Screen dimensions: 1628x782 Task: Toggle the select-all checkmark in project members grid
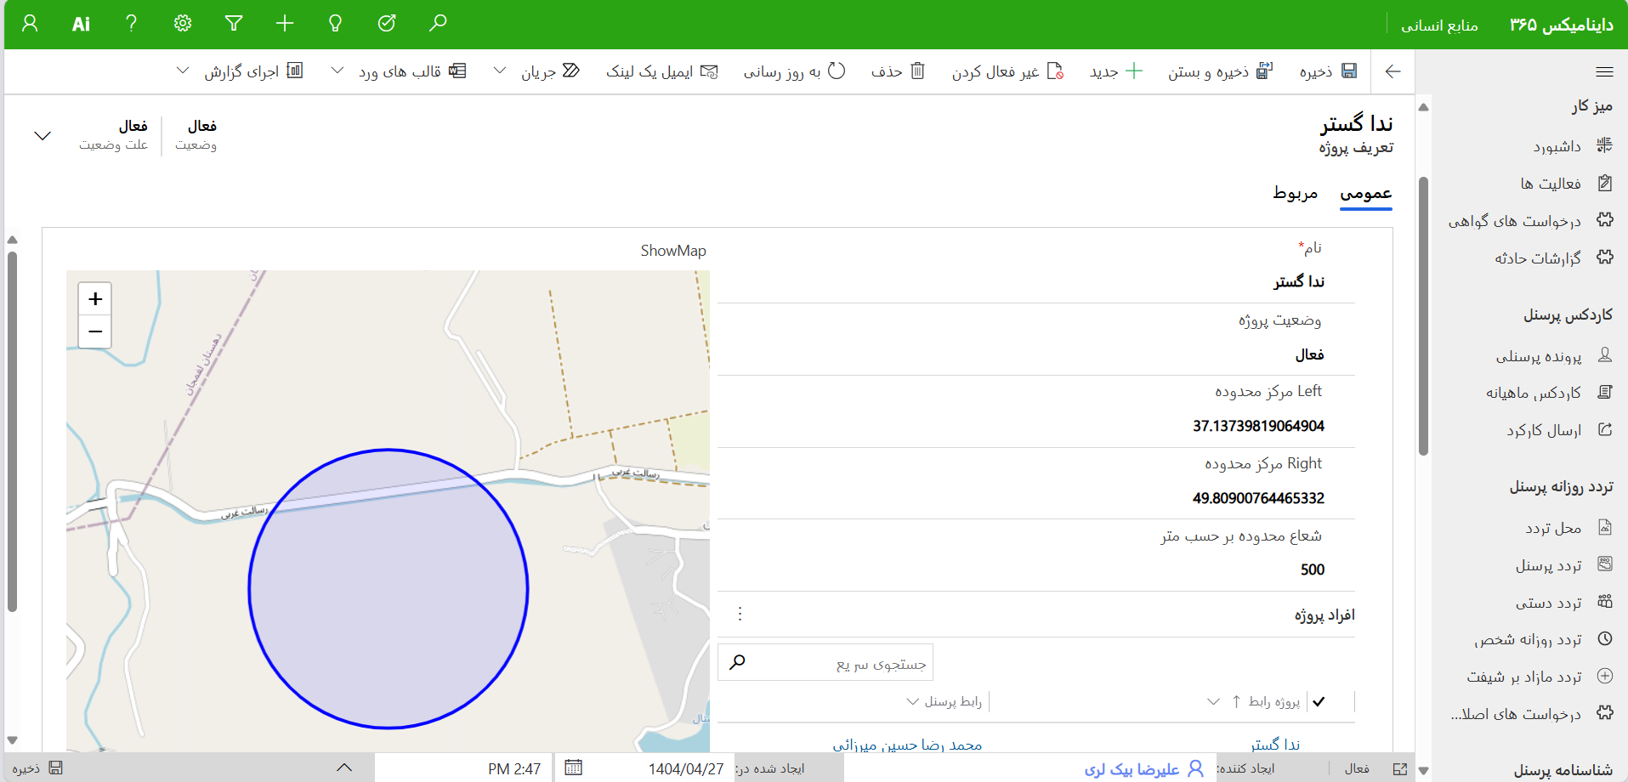click(x=1319, y=701)
